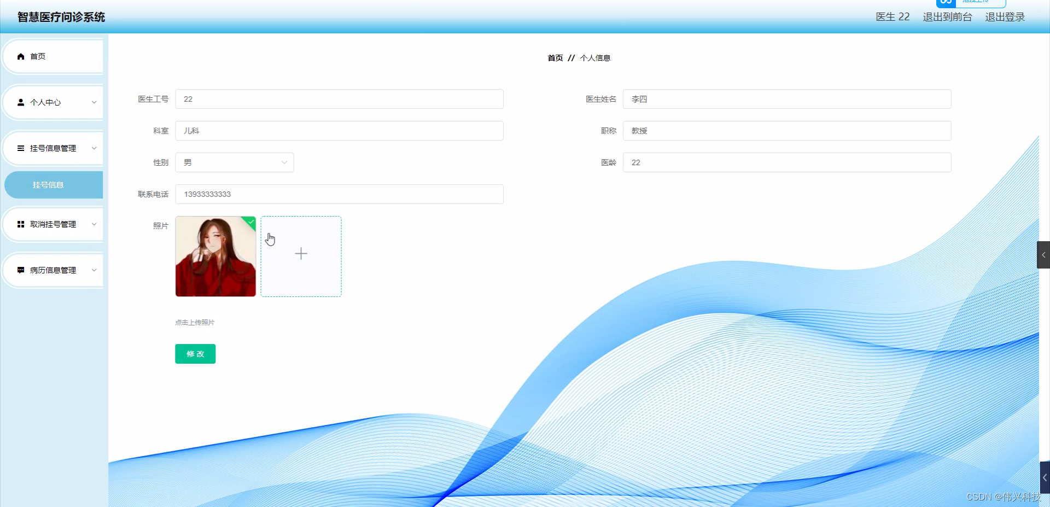Click the plus icon to add a photo

(x=301, y=253)
